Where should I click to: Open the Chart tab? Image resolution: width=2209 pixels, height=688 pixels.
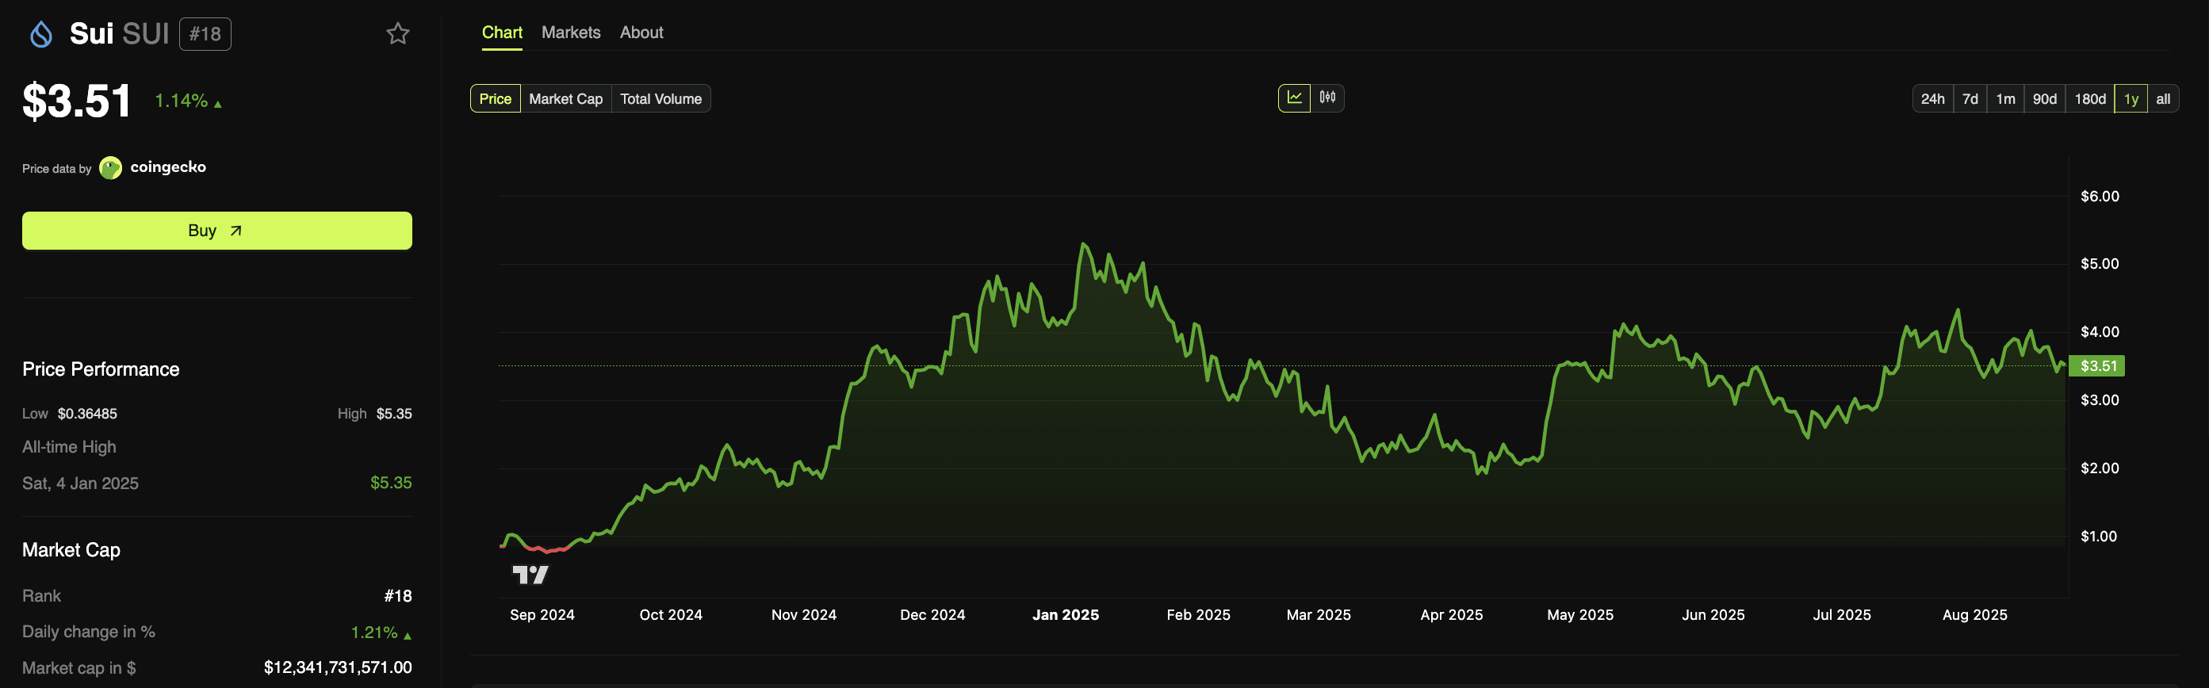(502, 32)
